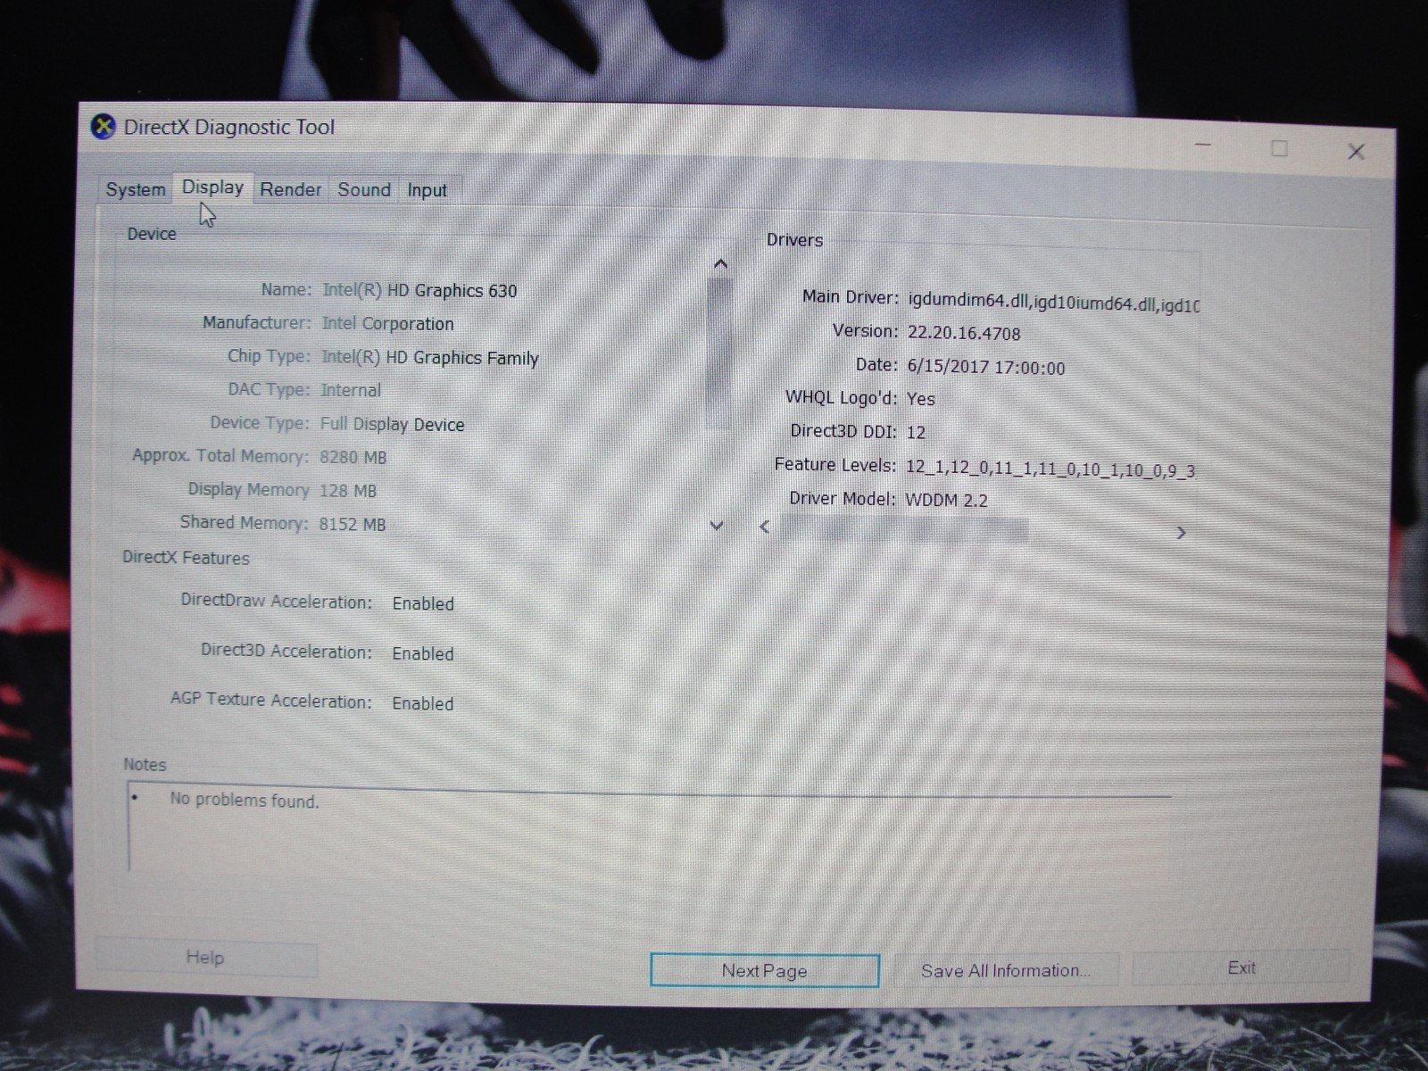Click the 8152 MB shared memory value

point(352,524)
